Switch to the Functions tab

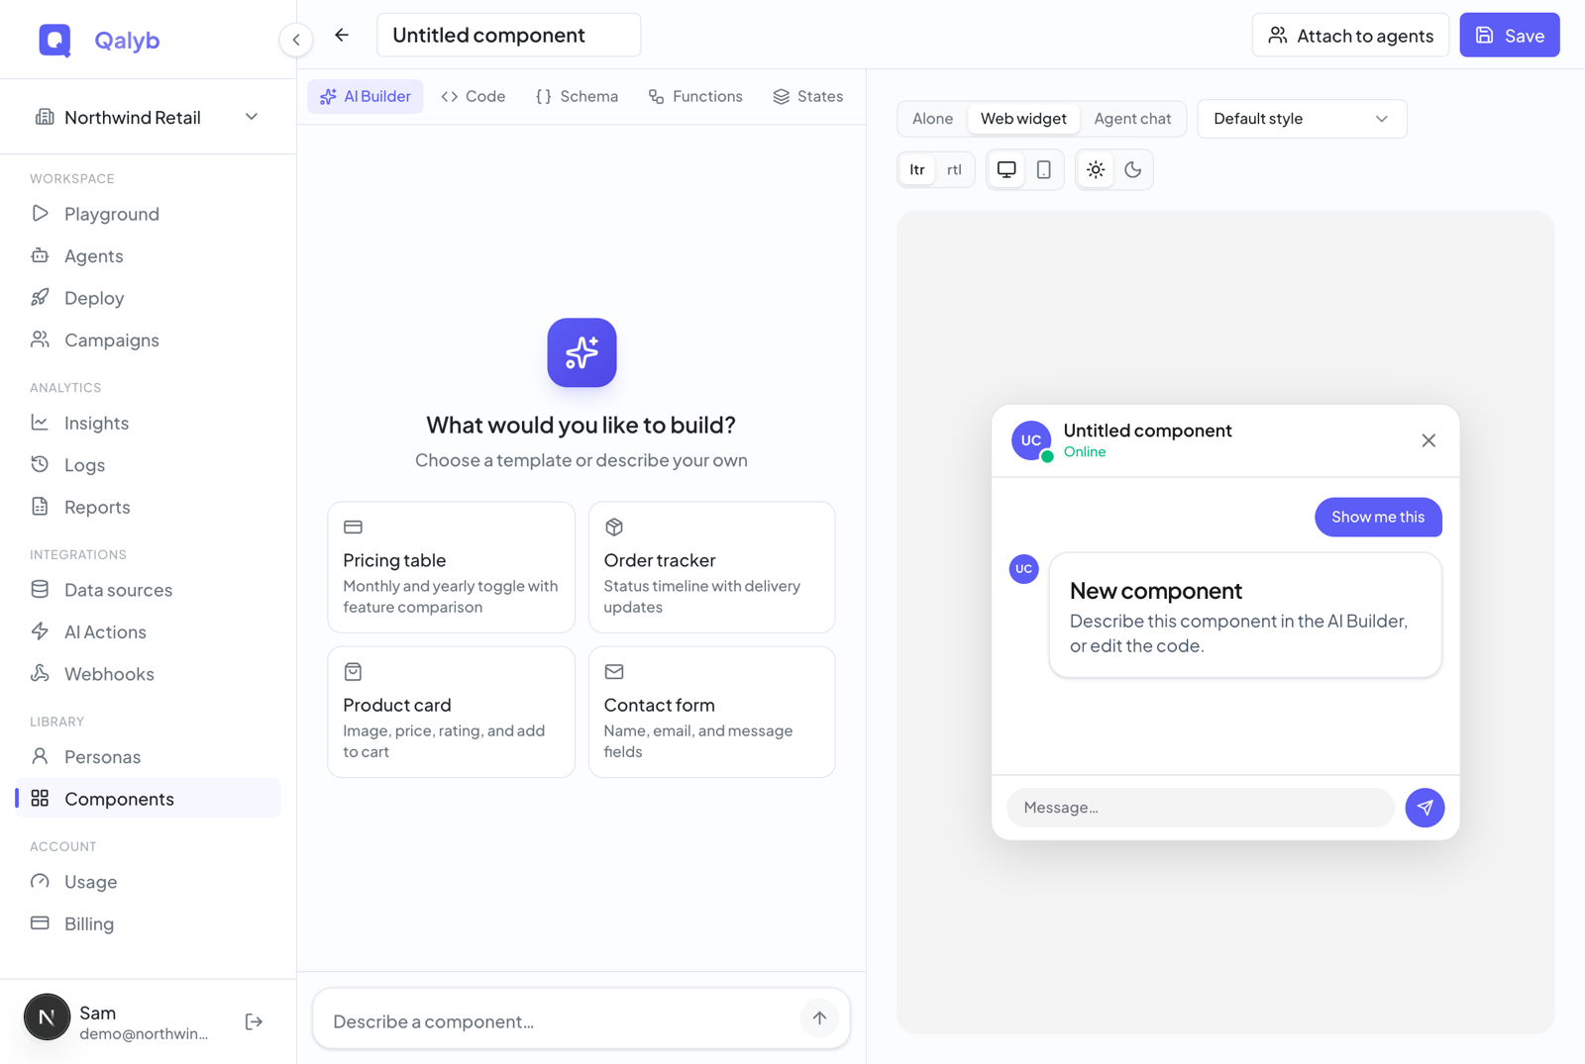tap(695, 96)
